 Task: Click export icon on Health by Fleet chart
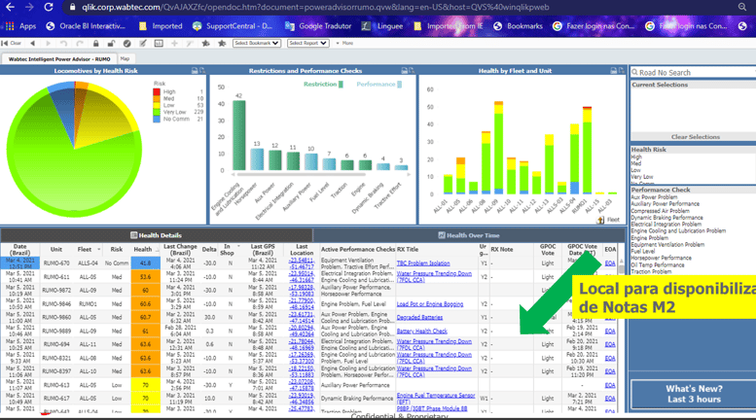click(x=614, y=70)
